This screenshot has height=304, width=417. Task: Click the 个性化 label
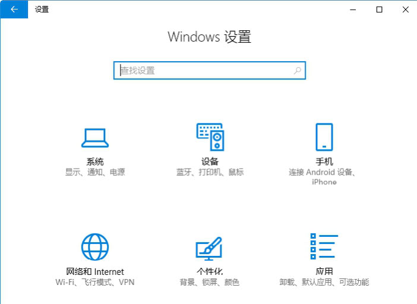point(210,271)
